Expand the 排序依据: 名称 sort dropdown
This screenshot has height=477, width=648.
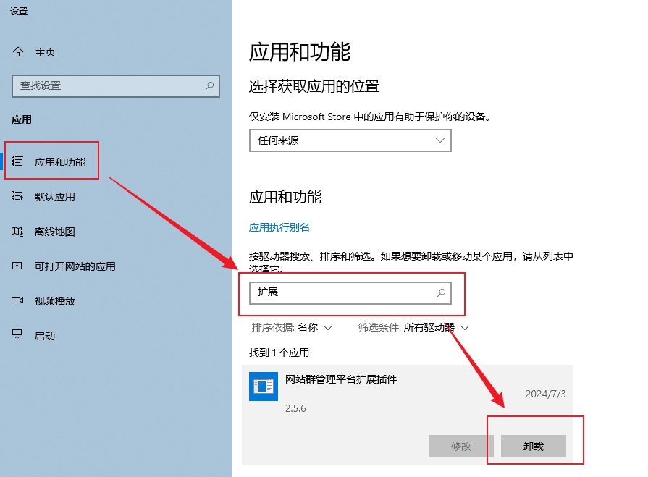click(x=292, y=327)
